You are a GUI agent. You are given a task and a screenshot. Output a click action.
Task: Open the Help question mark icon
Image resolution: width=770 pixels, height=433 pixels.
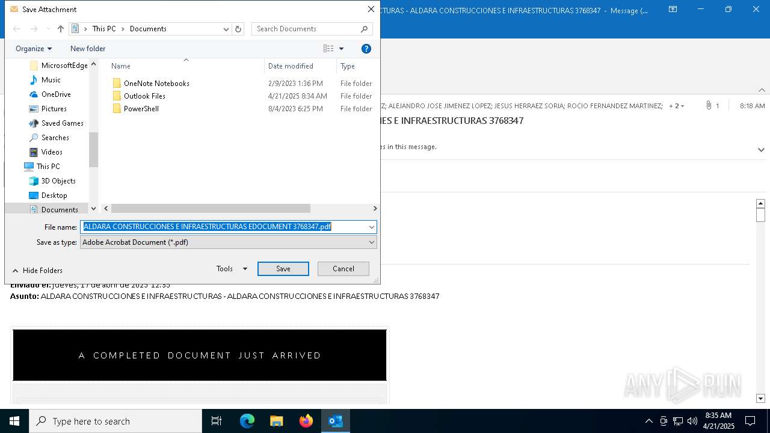(x=366, y=49)
